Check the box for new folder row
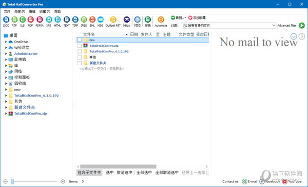 (80, 40)
